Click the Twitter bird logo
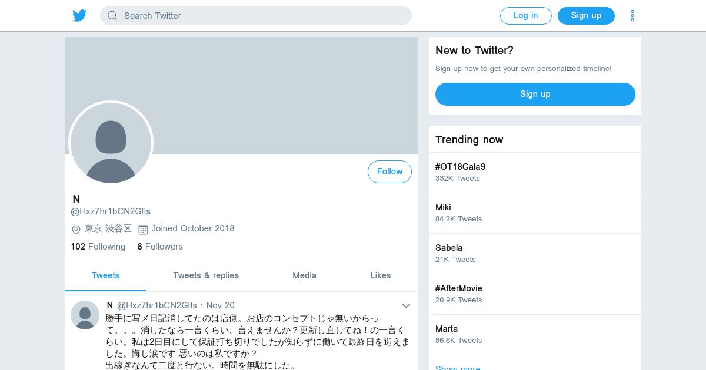The height and width of the screenshot is (370, 706). pyautogui.click(x=79, y=16)
